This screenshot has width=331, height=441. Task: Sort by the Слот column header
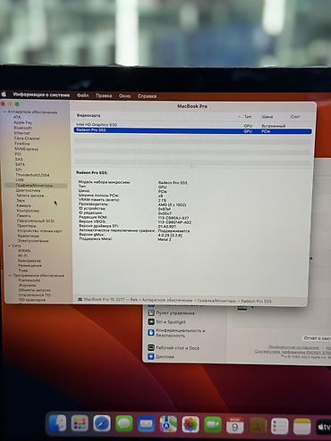pos(295,117)
